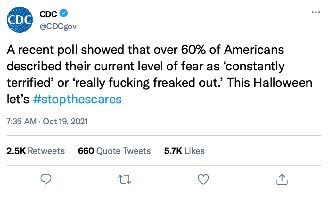Image resolution: width=328 pixels, height=199 pixels.
Task: Click the Oct 19, 2021 date
Action: tap(66, 122)
